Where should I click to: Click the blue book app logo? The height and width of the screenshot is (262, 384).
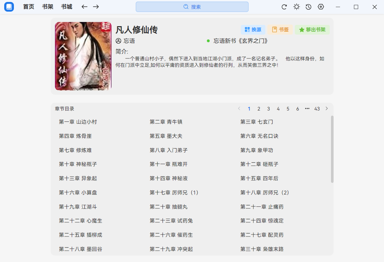9,7
